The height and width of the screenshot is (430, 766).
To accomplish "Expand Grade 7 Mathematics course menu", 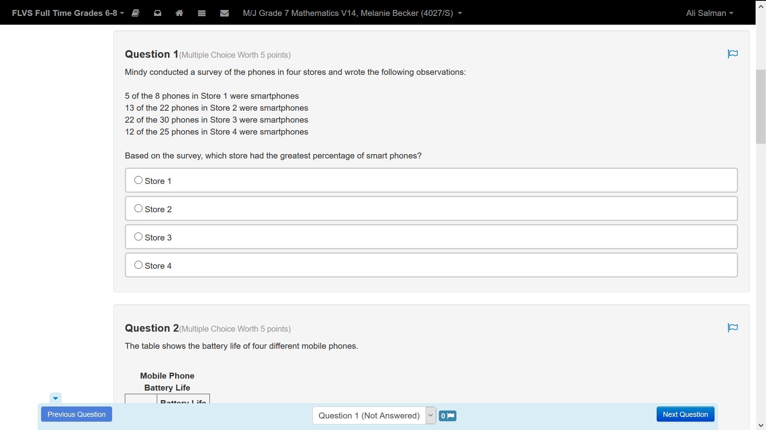I will 352,13.
